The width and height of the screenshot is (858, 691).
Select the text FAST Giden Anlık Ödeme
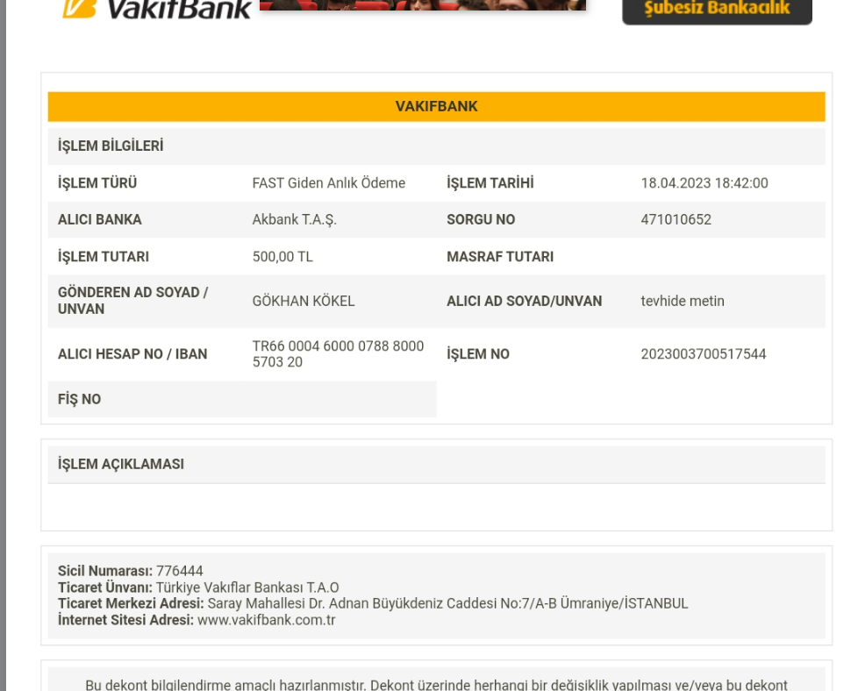(328, 183)
